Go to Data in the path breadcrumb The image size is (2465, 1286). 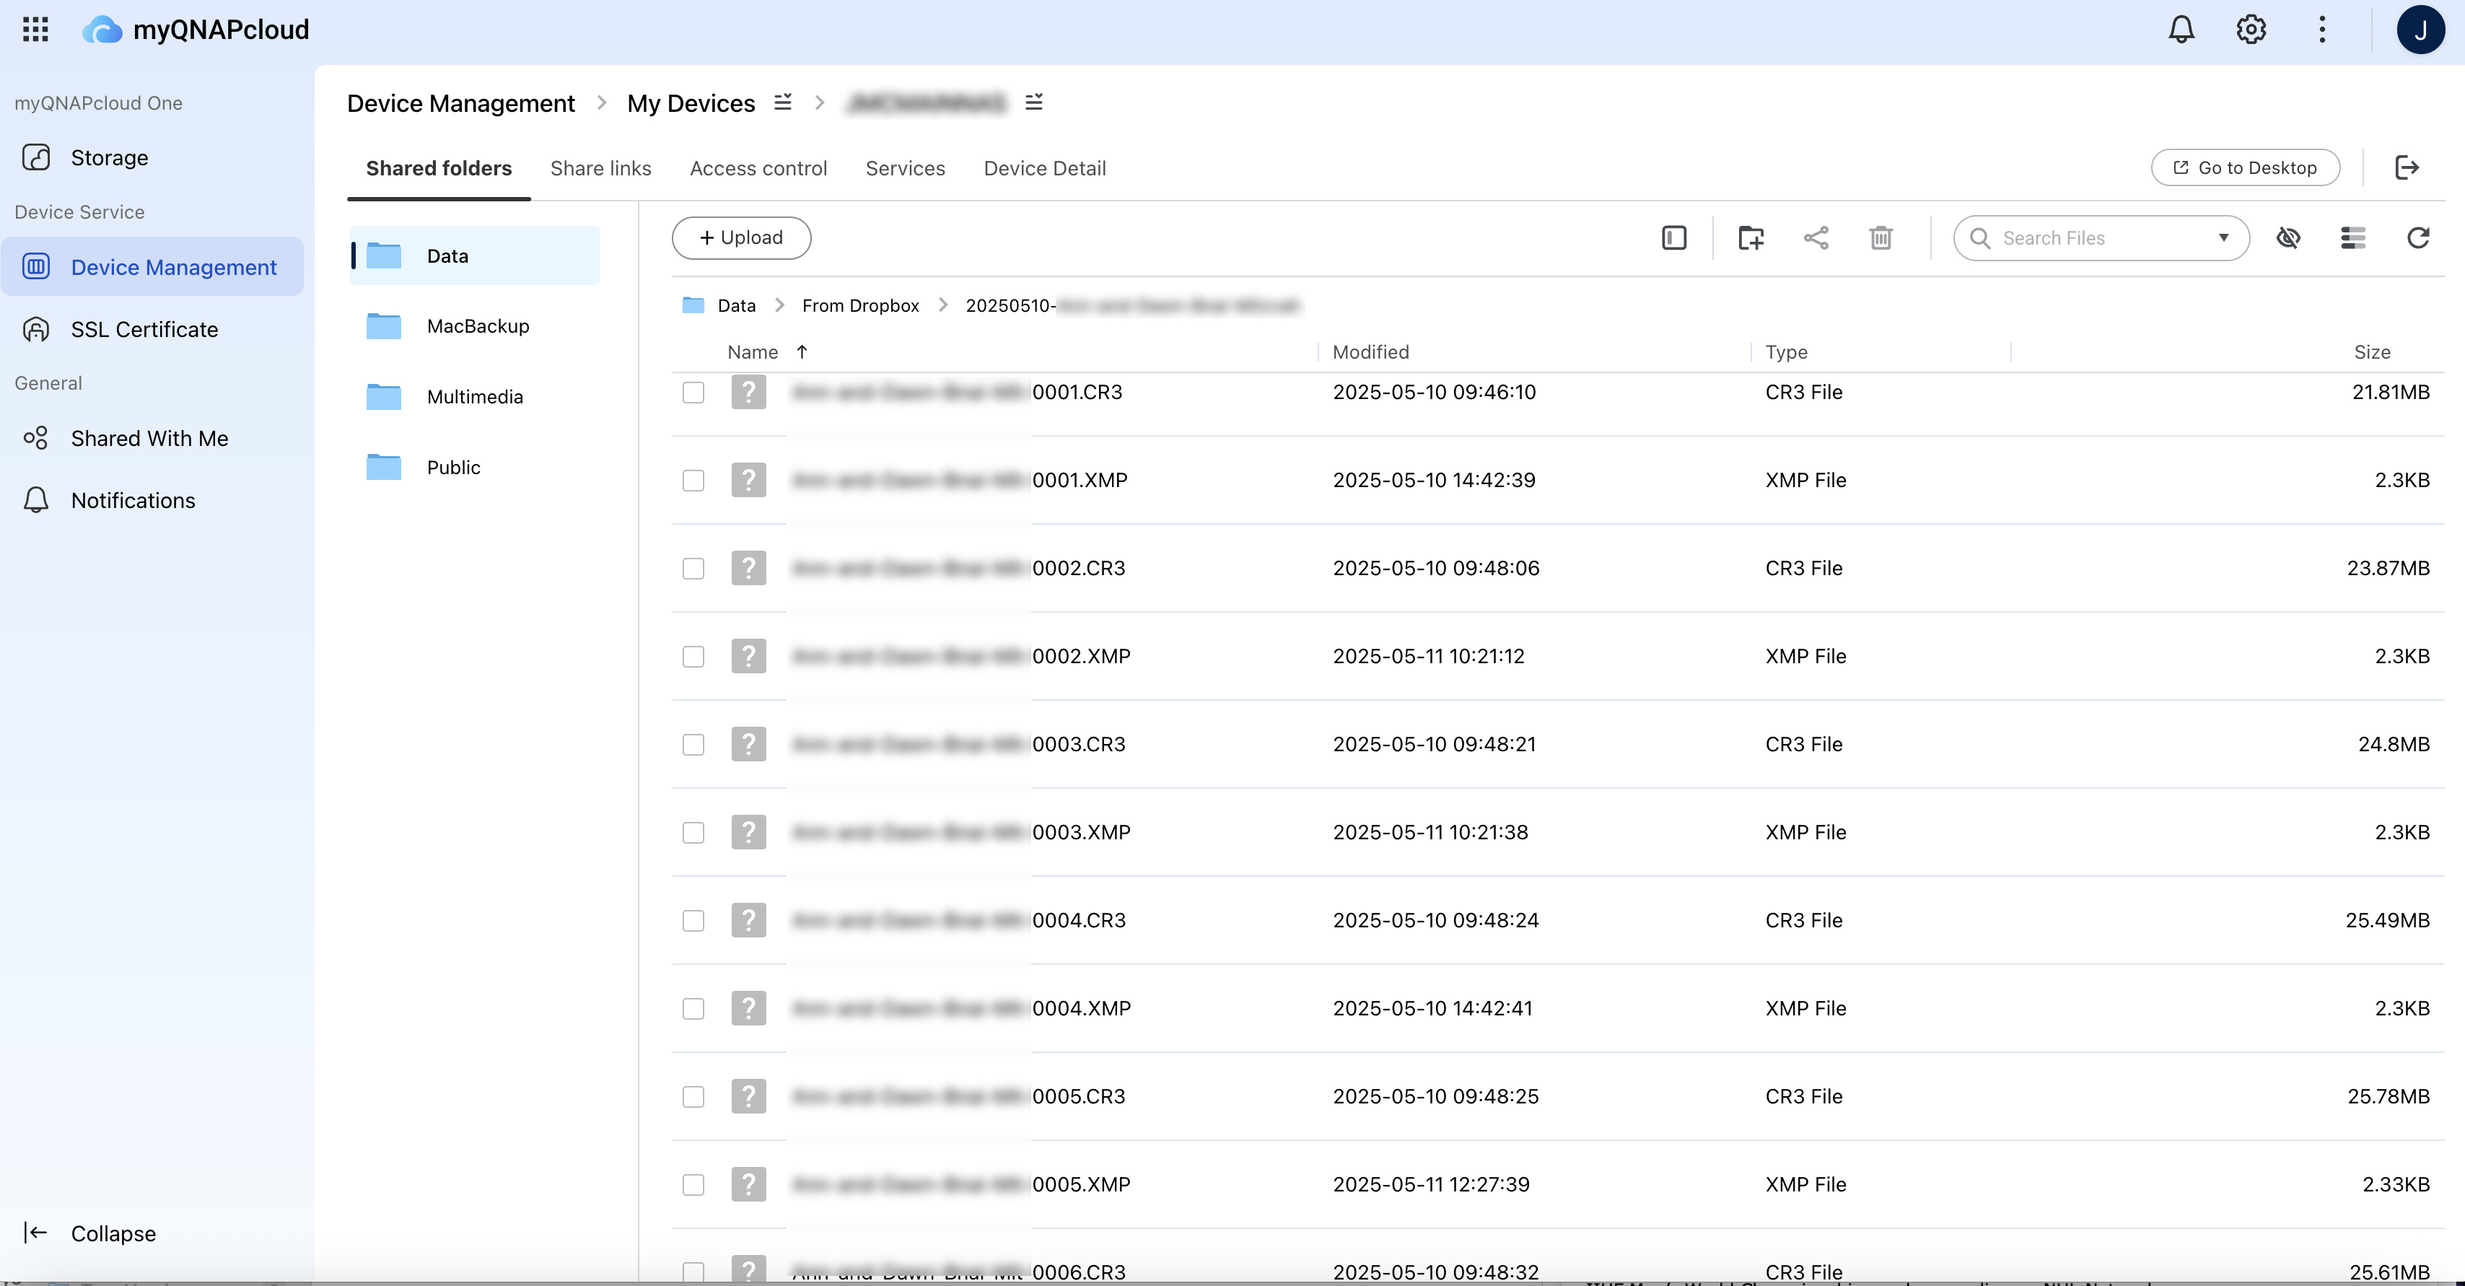[736, 305]
